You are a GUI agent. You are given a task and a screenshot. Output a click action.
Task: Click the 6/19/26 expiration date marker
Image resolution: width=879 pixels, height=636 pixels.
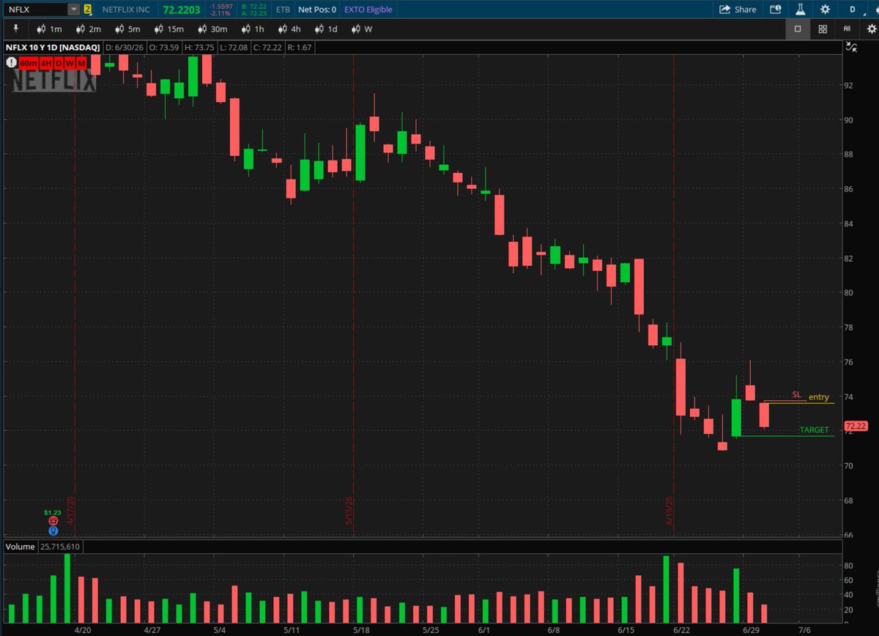coord(670,511)
